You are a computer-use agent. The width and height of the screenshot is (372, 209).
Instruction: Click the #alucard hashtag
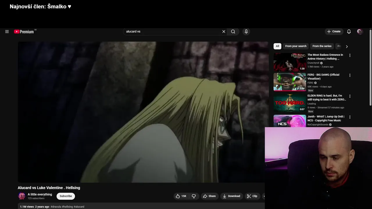pyautogui.click(x=79, y=207)
